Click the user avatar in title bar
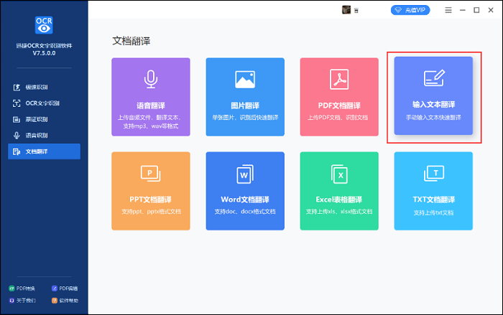Image resolution: width=503 pixels, height=315 pixels. [x=346, y=10]
